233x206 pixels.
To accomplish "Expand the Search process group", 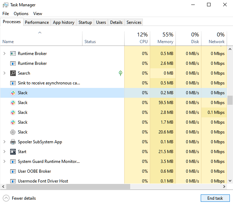I will pos(5,73).
